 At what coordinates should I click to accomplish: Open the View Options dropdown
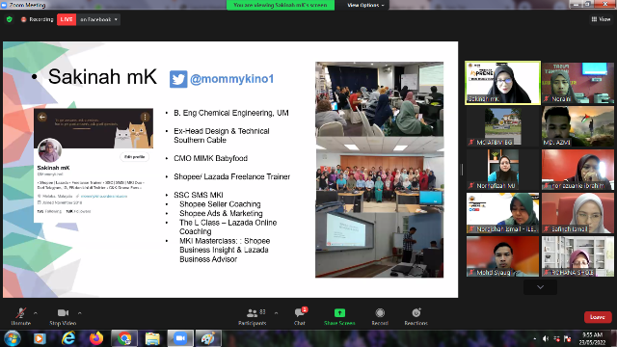(365, 5)
